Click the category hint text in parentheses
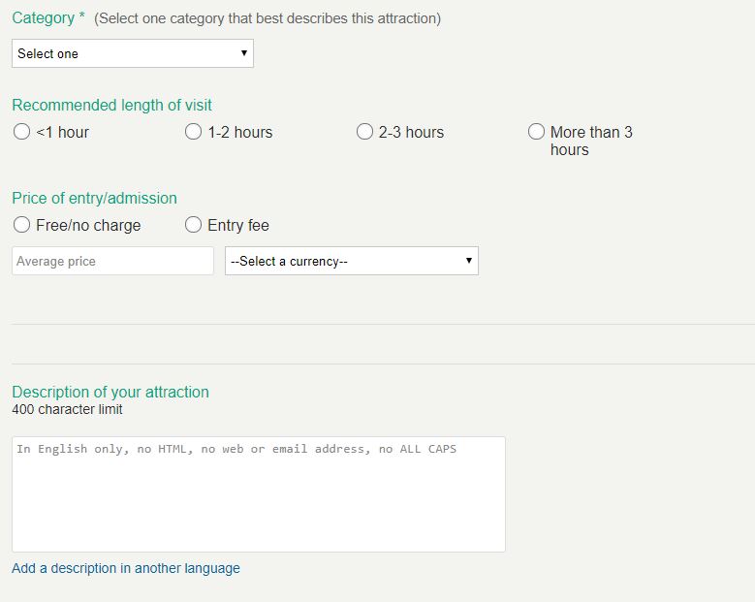The height and width of the screenshot is (602, 755). click(x=267, y=18)
